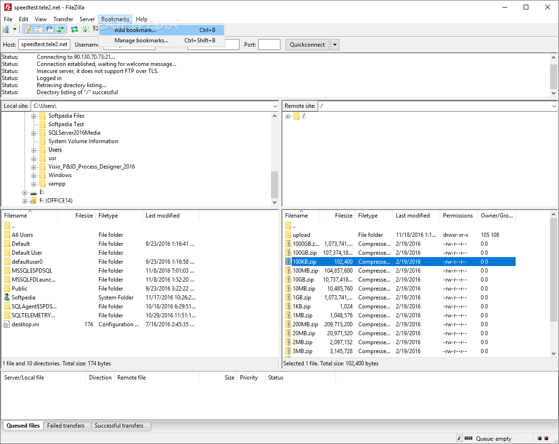Click cancel current operation icon
The image size is (559, 444).
pyautogui.click(x=96, y=29)
